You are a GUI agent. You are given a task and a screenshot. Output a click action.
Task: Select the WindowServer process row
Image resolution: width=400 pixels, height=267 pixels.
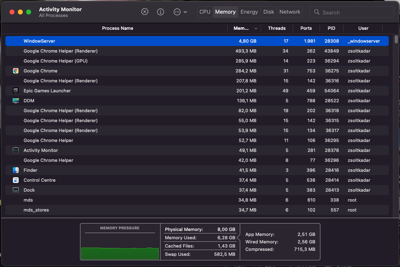click(x=197, y=41)
